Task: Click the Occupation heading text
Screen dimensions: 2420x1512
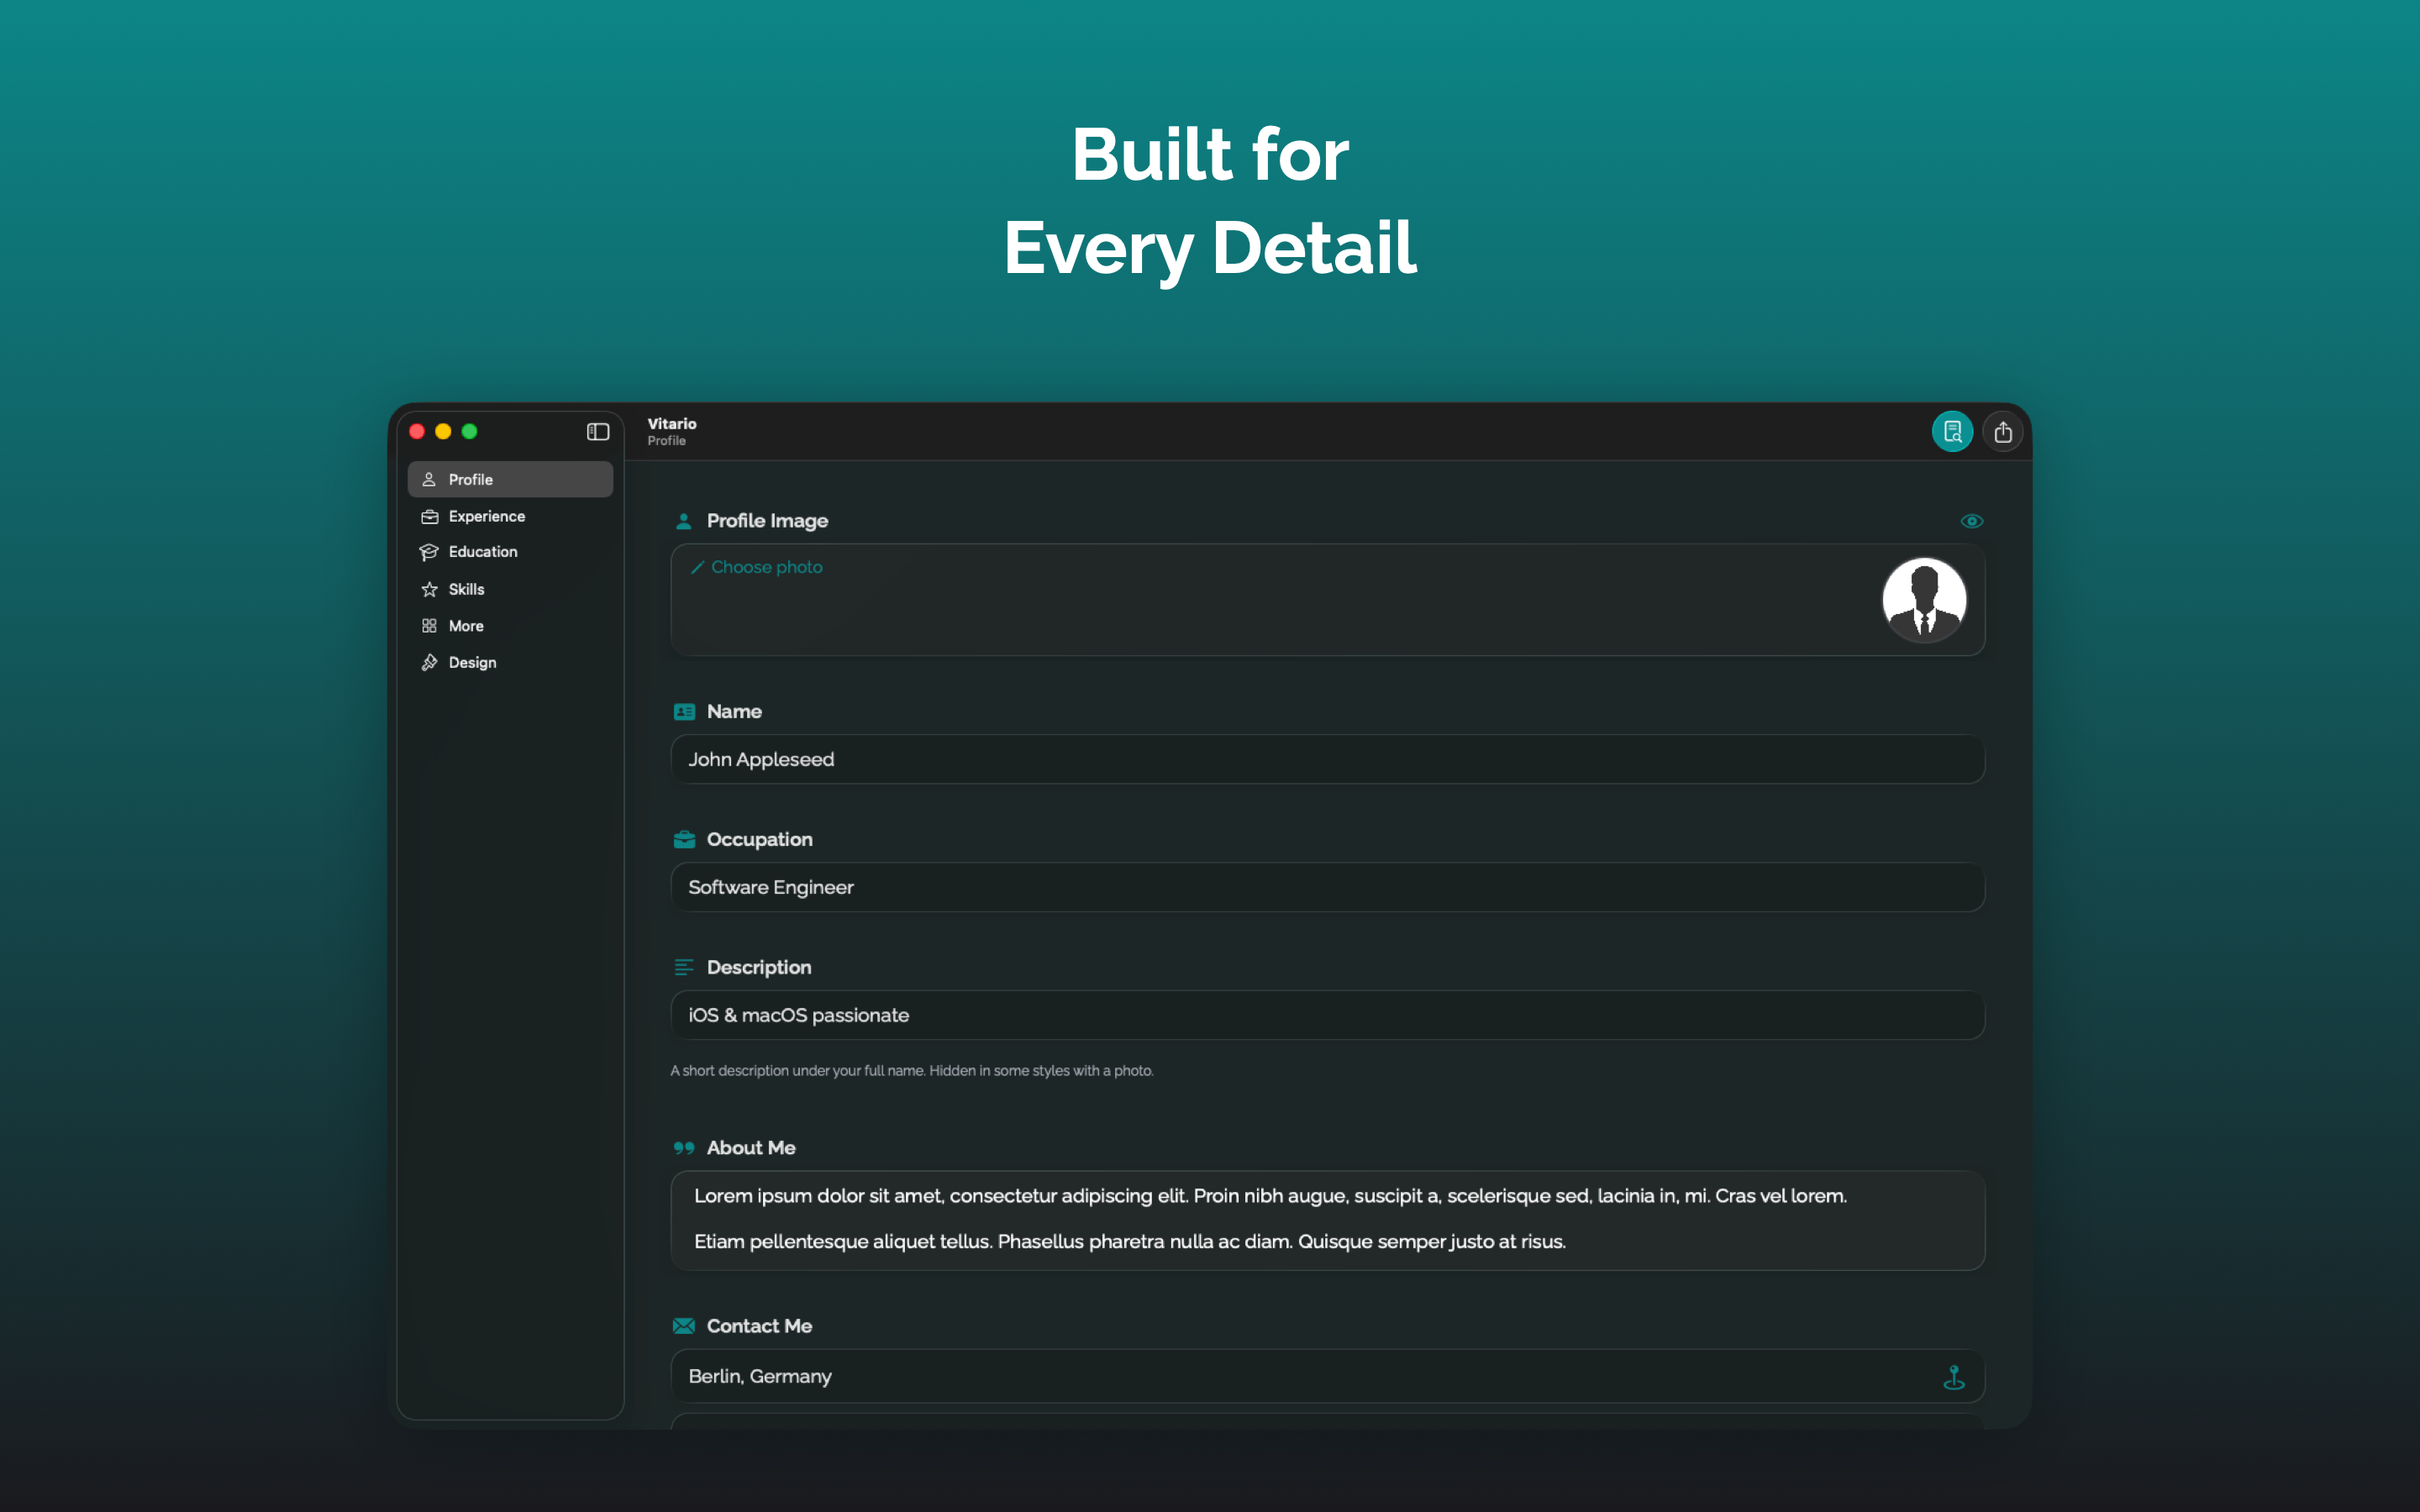Action: (759, 839)
